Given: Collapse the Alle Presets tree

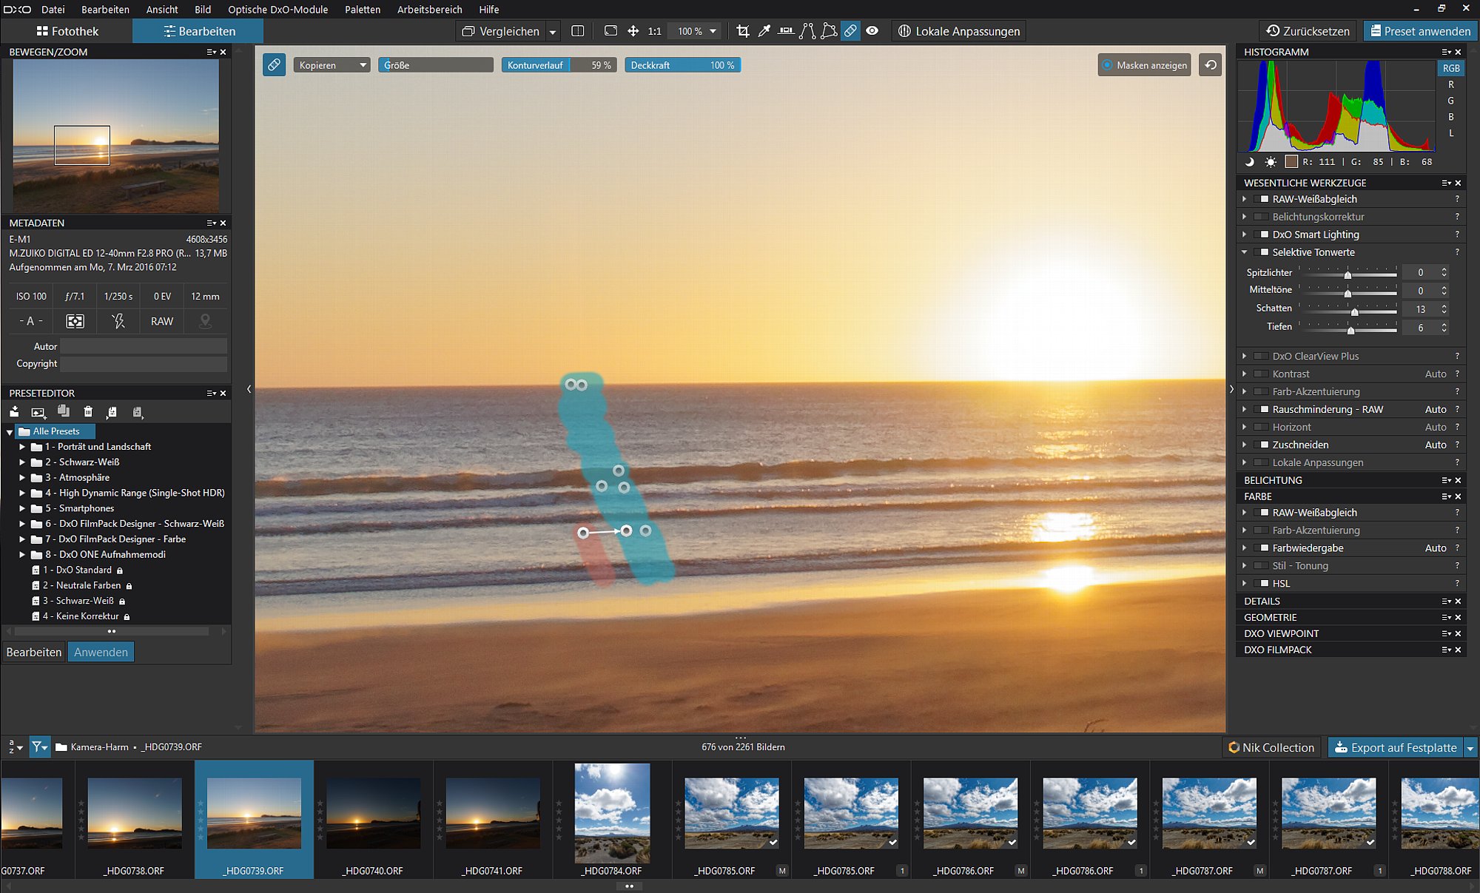Looking at the screenshot, I should click(10, 431).
